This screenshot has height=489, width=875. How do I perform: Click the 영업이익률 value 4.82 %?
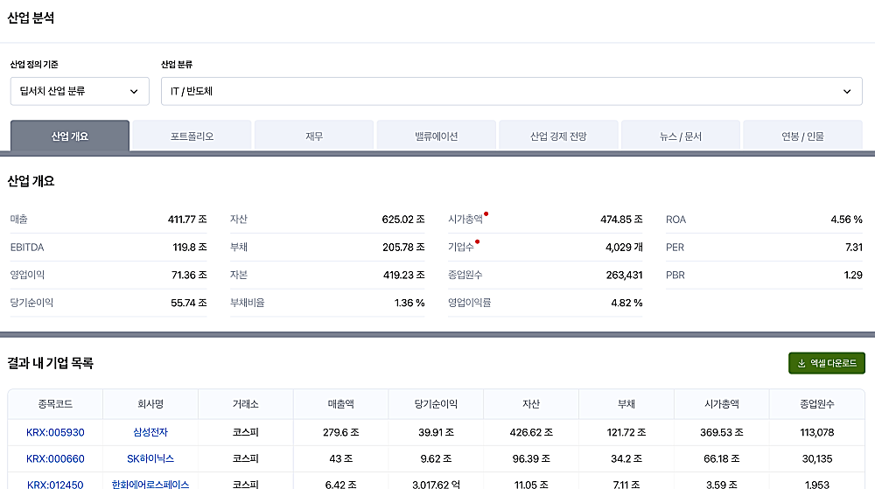click(x=626, y=303)
